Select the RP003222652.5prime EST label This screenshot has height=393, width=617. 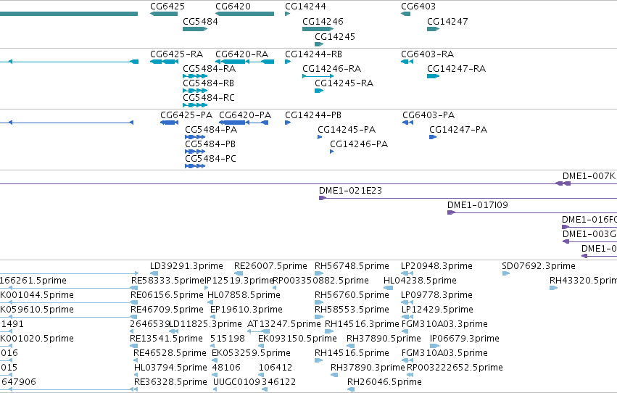(455, 368)
